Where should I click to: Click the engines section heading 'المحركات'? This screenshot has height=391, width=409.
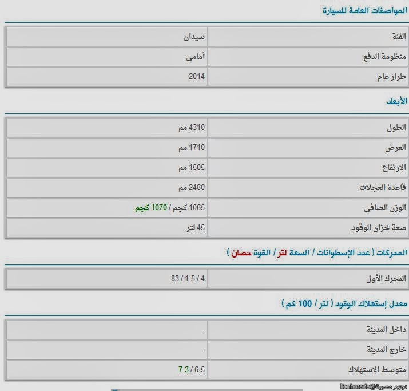coord(316,252)
